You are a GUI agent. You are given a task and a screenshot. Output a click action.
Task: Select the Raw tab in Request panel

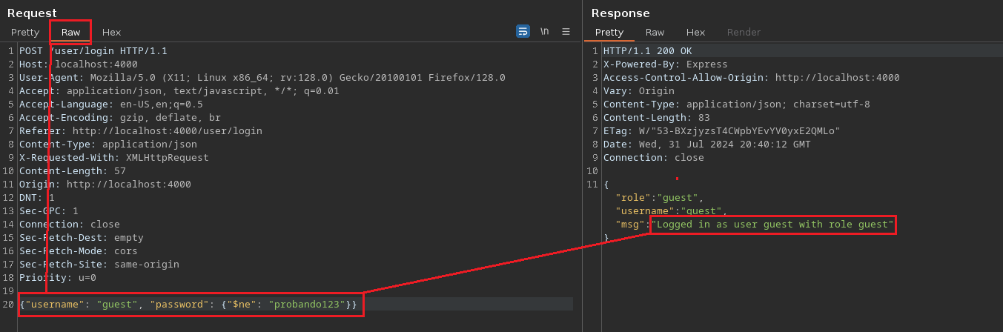coord(71,32)
